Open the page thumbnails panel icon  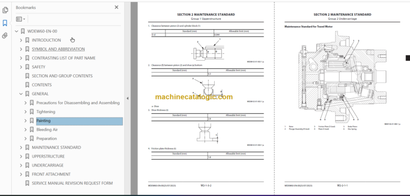5,10
